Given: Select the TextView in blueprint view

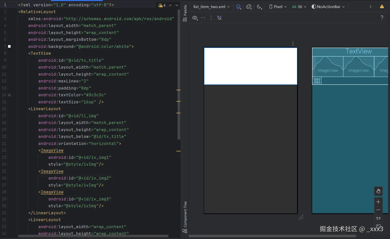Looking at the screenshot, I should [x=350, y=51].
